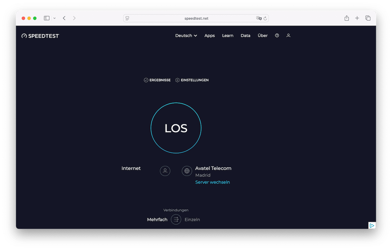
Task: Open the user account icon in navigation
Action: (x=289, y=35)
